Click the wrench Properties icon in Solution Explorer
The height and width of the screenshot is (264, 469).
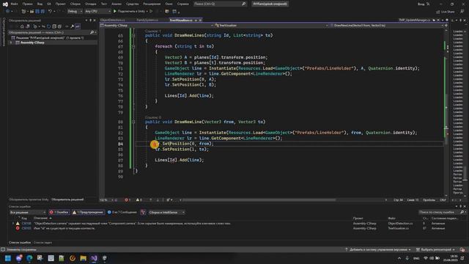[72, 26]
